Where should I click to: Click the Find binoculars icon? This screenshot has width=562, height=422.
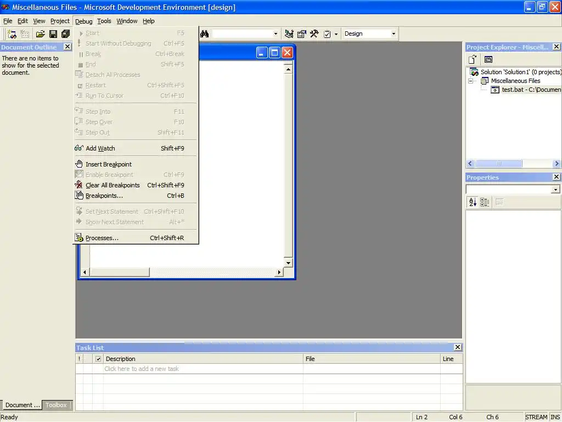[204, 34]
